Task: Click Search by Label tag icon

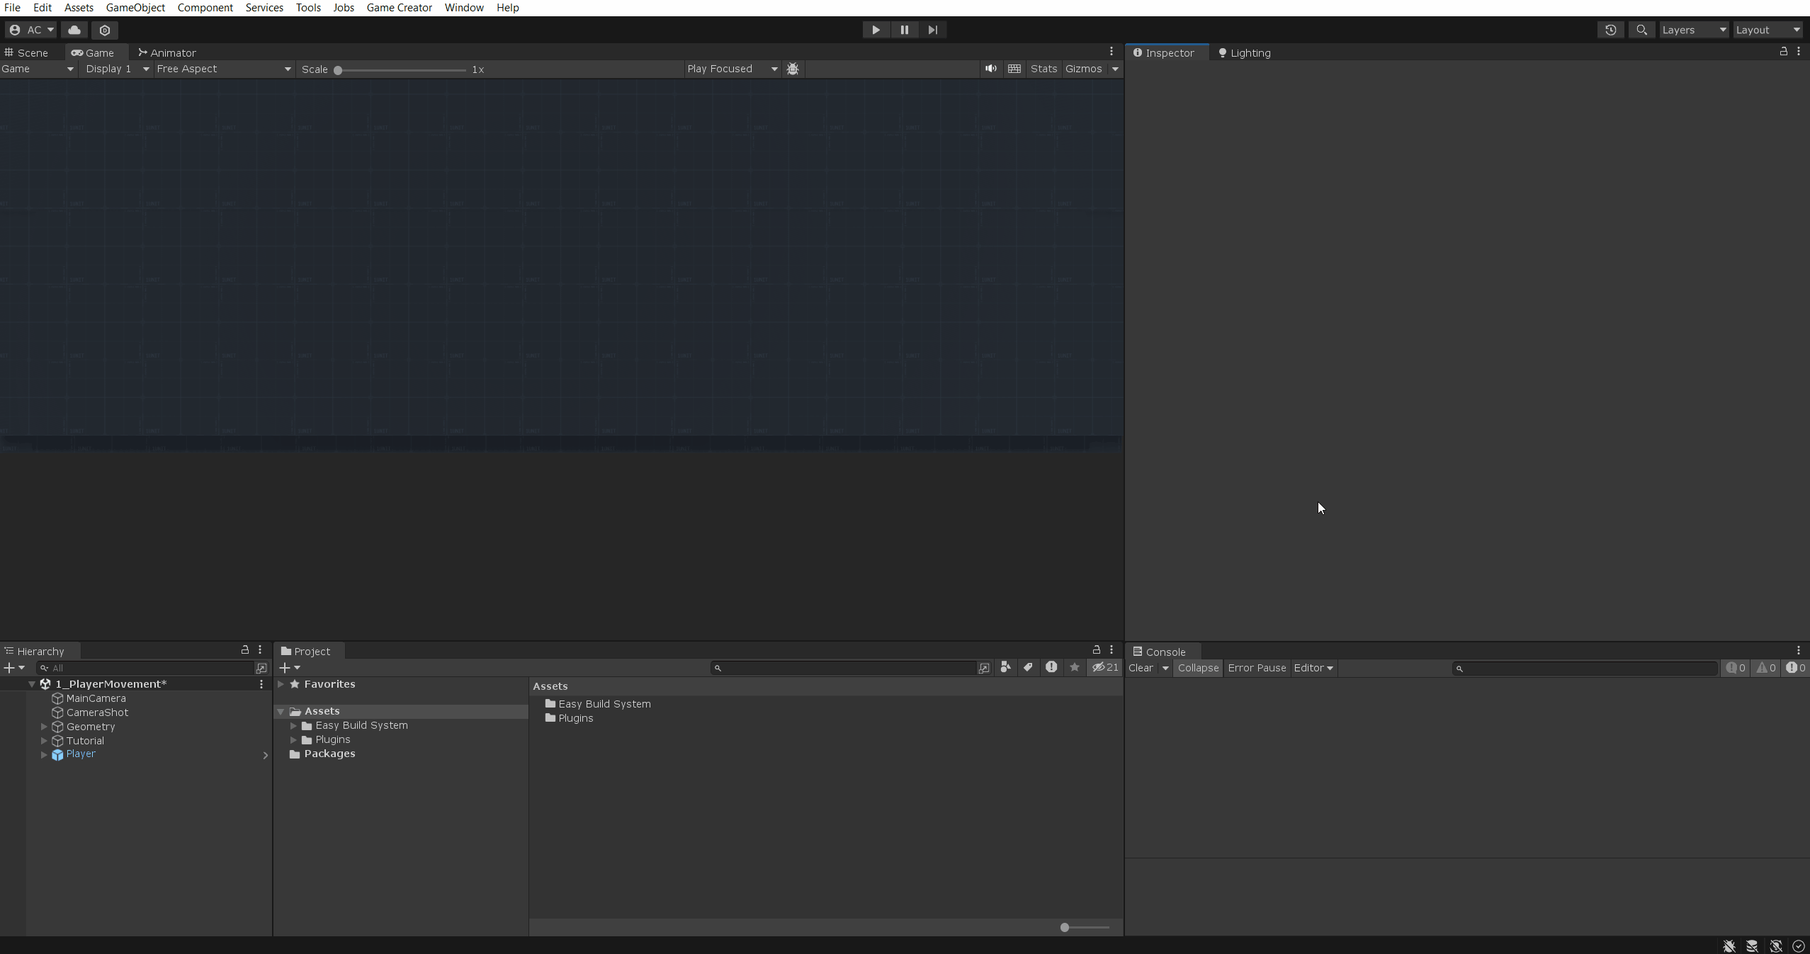Action: tap(1028, 667)
